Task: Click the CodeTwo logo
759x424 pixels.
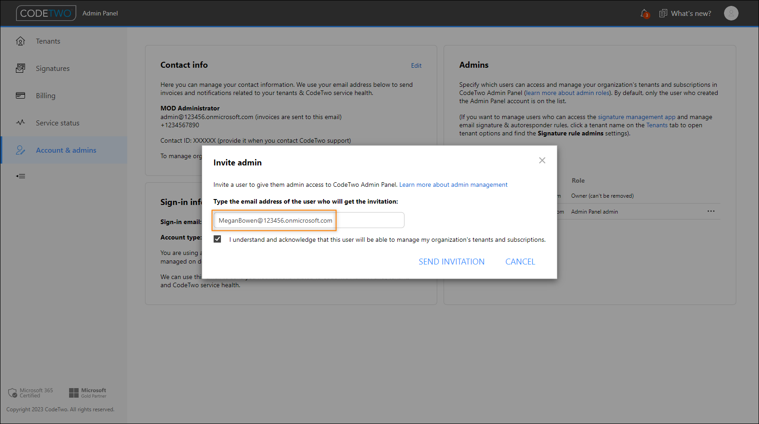Action: click(46, 13)
